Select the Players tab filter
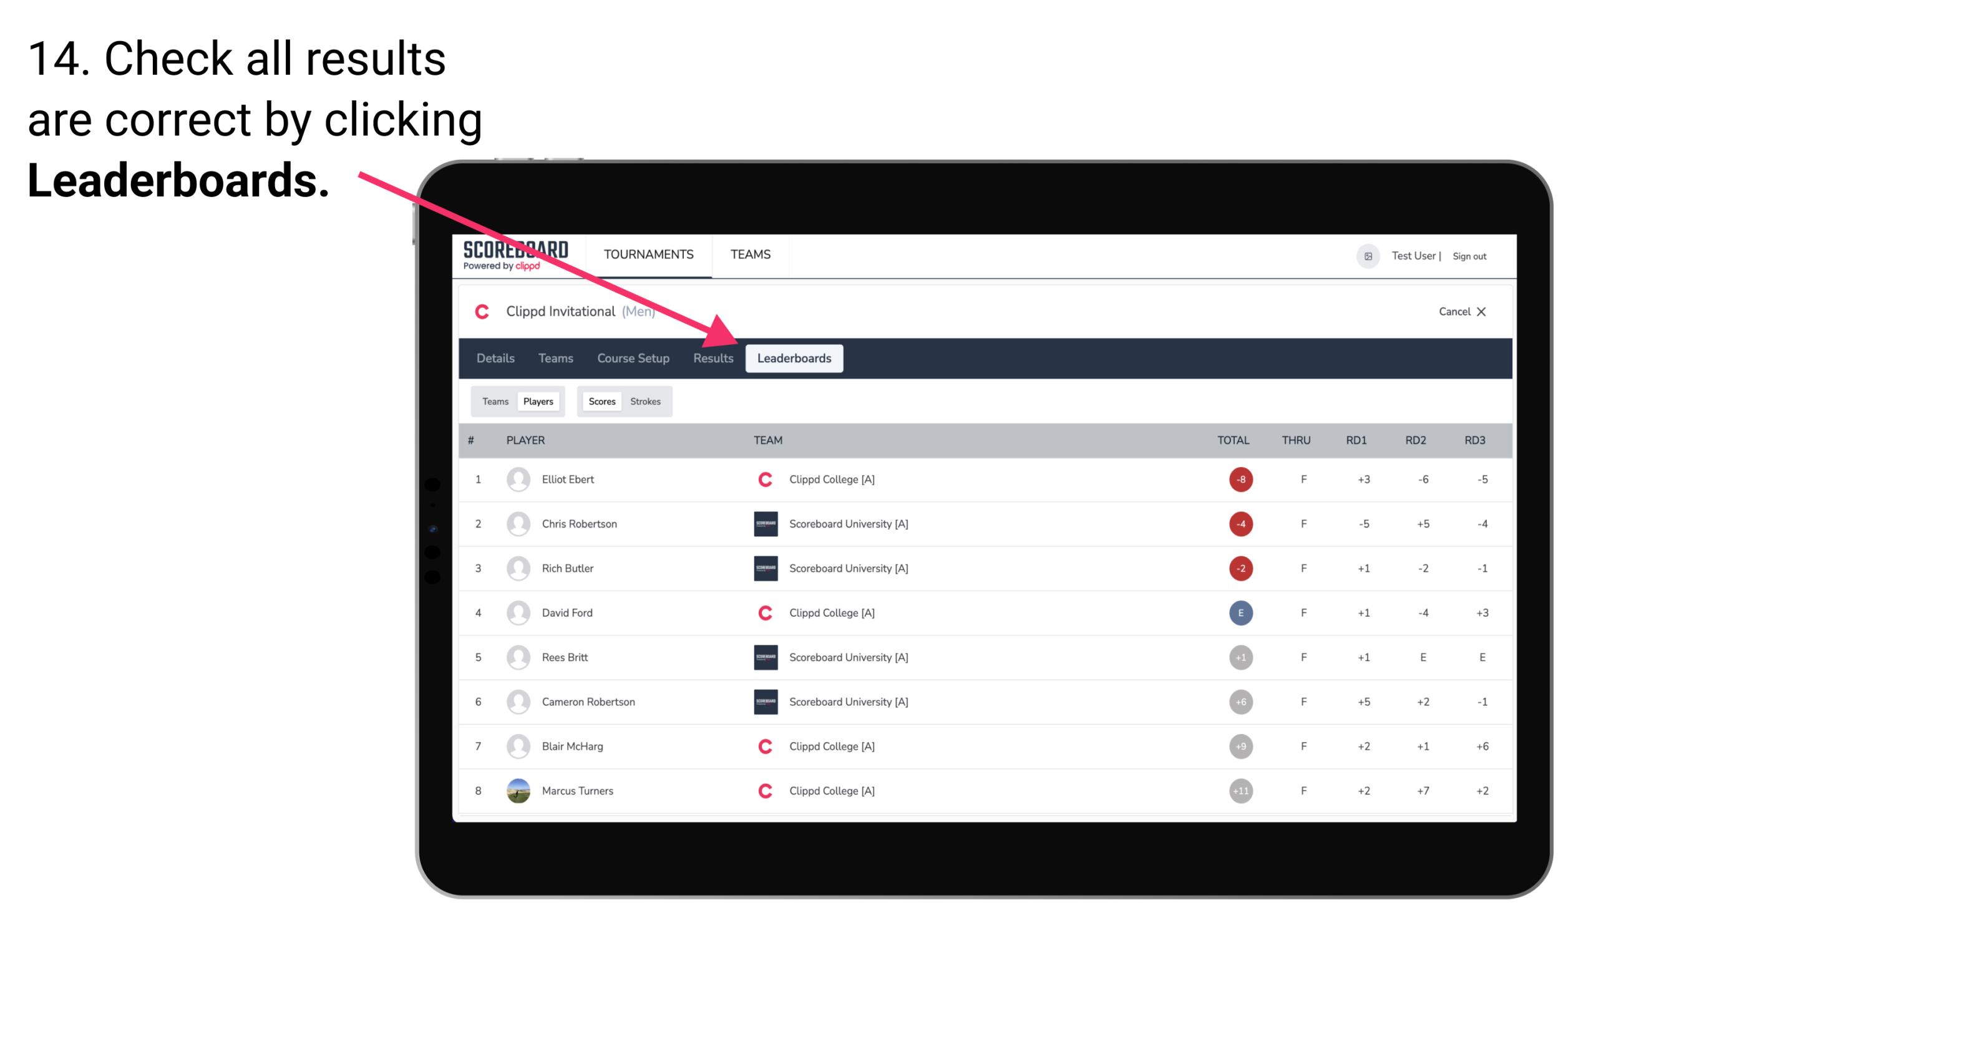The width and height of the screenshot is (1966, 1057). point(537,401)
